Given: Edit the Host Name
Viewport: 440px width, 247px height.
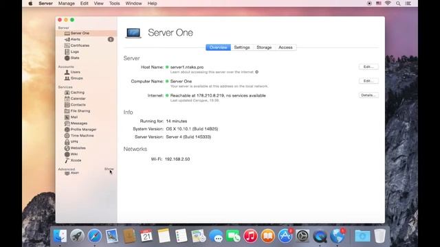Looking at the screenshot, I should pos(368,67).
